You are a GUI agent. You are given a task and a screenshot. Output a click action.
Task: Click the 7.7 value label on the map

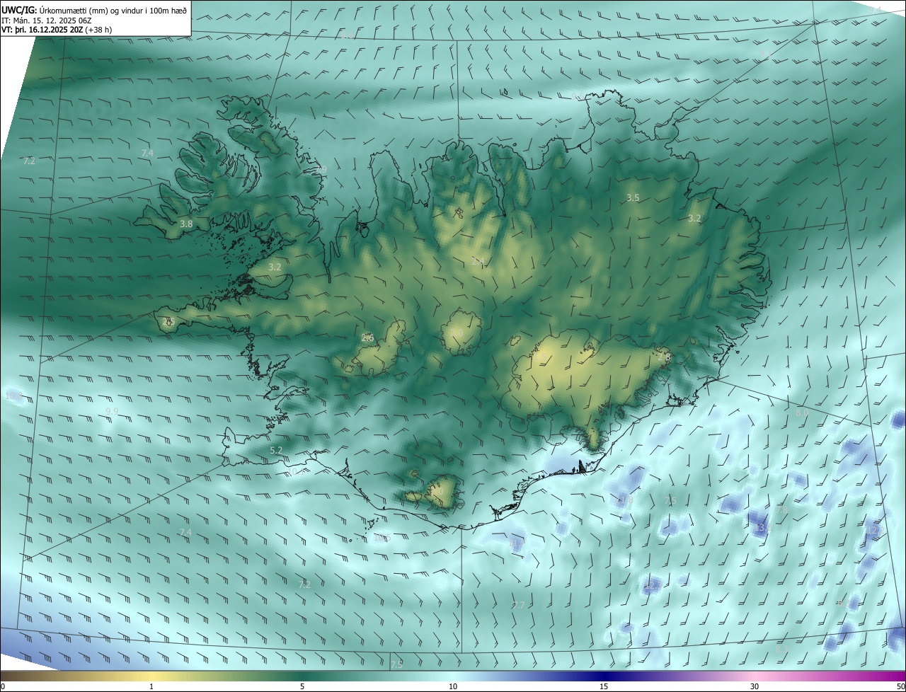[x=519, y=605]
